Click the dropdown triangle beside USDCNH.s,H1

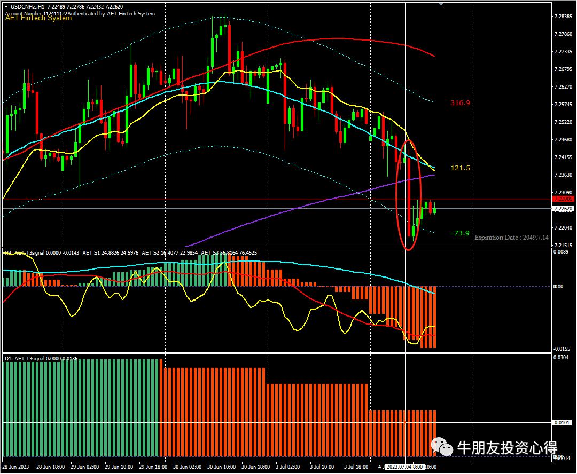click(x=6, y=6)
